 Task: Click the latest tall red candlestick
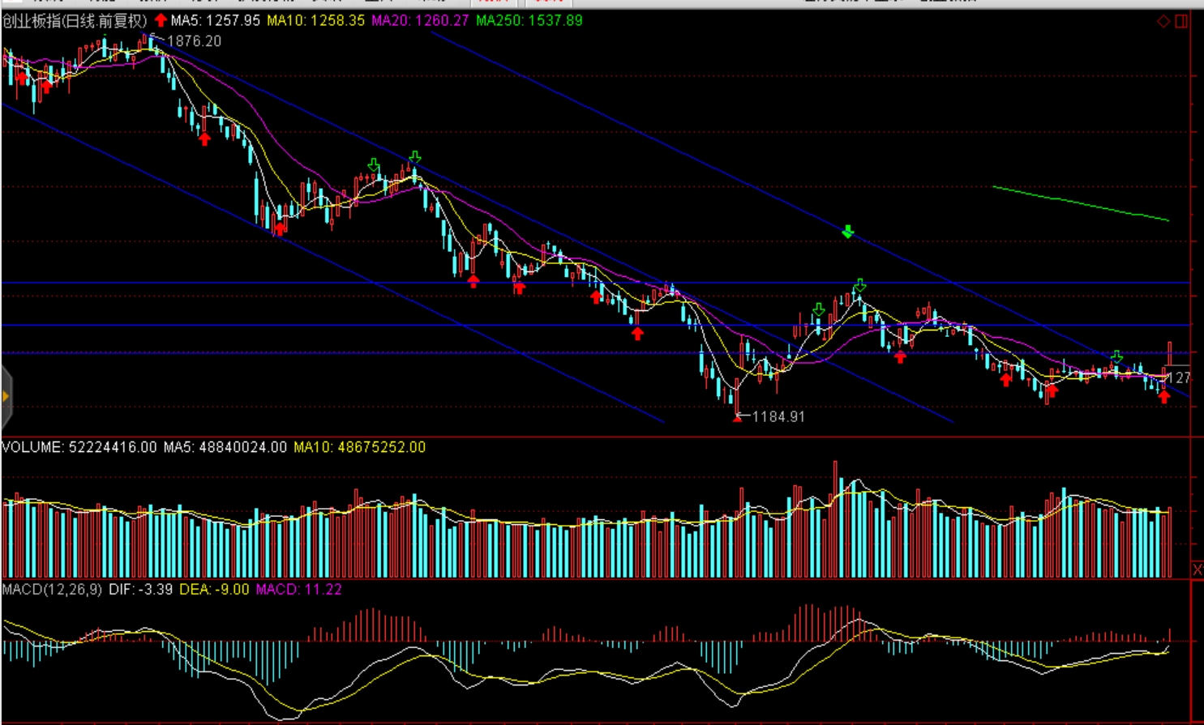coord(1169,354)
